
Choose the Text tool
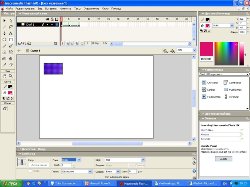[x=11, y=33]
